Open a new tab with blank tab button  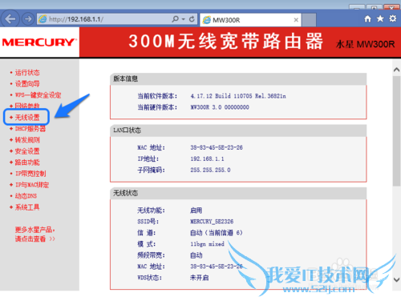click(309, 20)
